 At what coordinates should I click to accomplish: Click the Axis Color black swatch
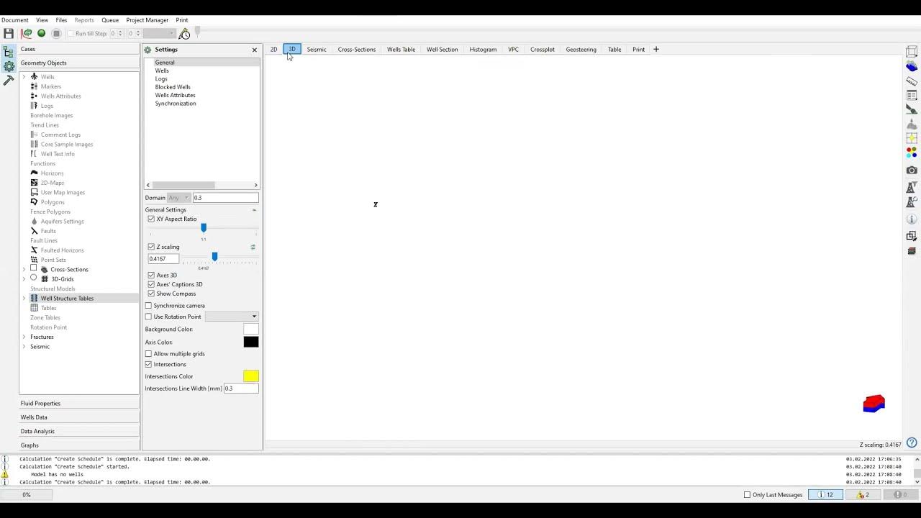pos(250,342)
